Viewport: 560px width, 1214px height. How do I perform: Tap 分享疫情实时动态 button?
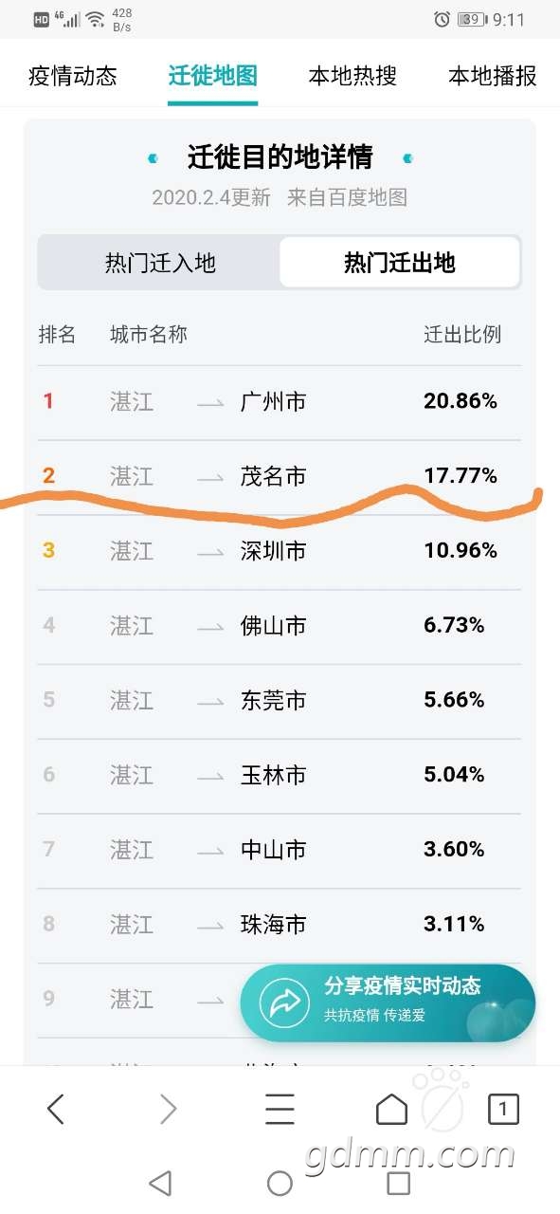[388, 1003]
